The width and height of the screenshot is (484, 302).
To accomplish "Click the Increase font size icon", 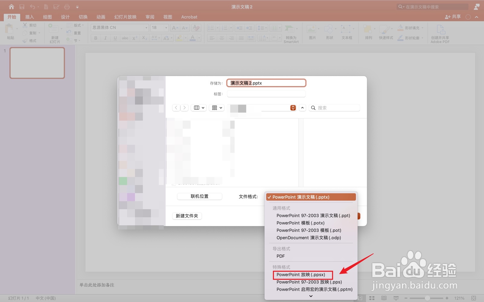I will [x=175, y=28].
